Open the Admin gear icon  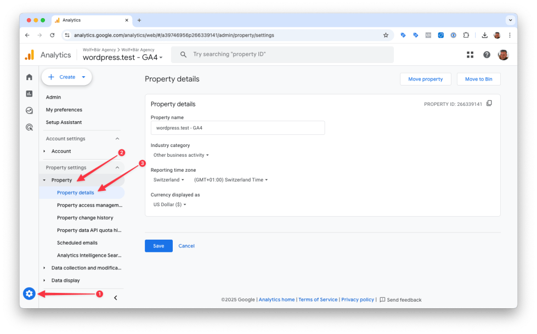point(29,293)
